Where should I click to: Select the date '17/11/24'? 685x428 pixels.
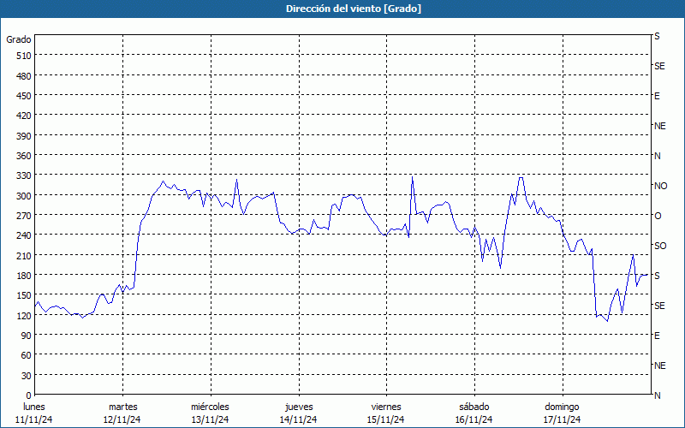click(563, 419)
